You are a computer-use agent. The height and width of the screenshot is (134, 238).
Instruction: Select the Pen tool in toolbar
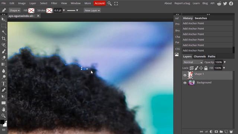[3, 90]
